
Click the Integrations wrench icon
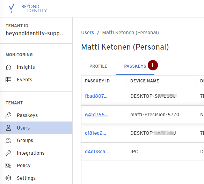tap(8, 153)
